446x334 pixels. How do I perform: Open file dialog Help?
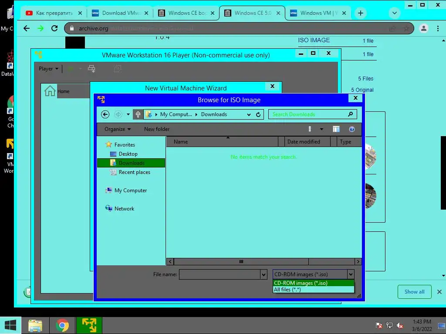[352, 129]
